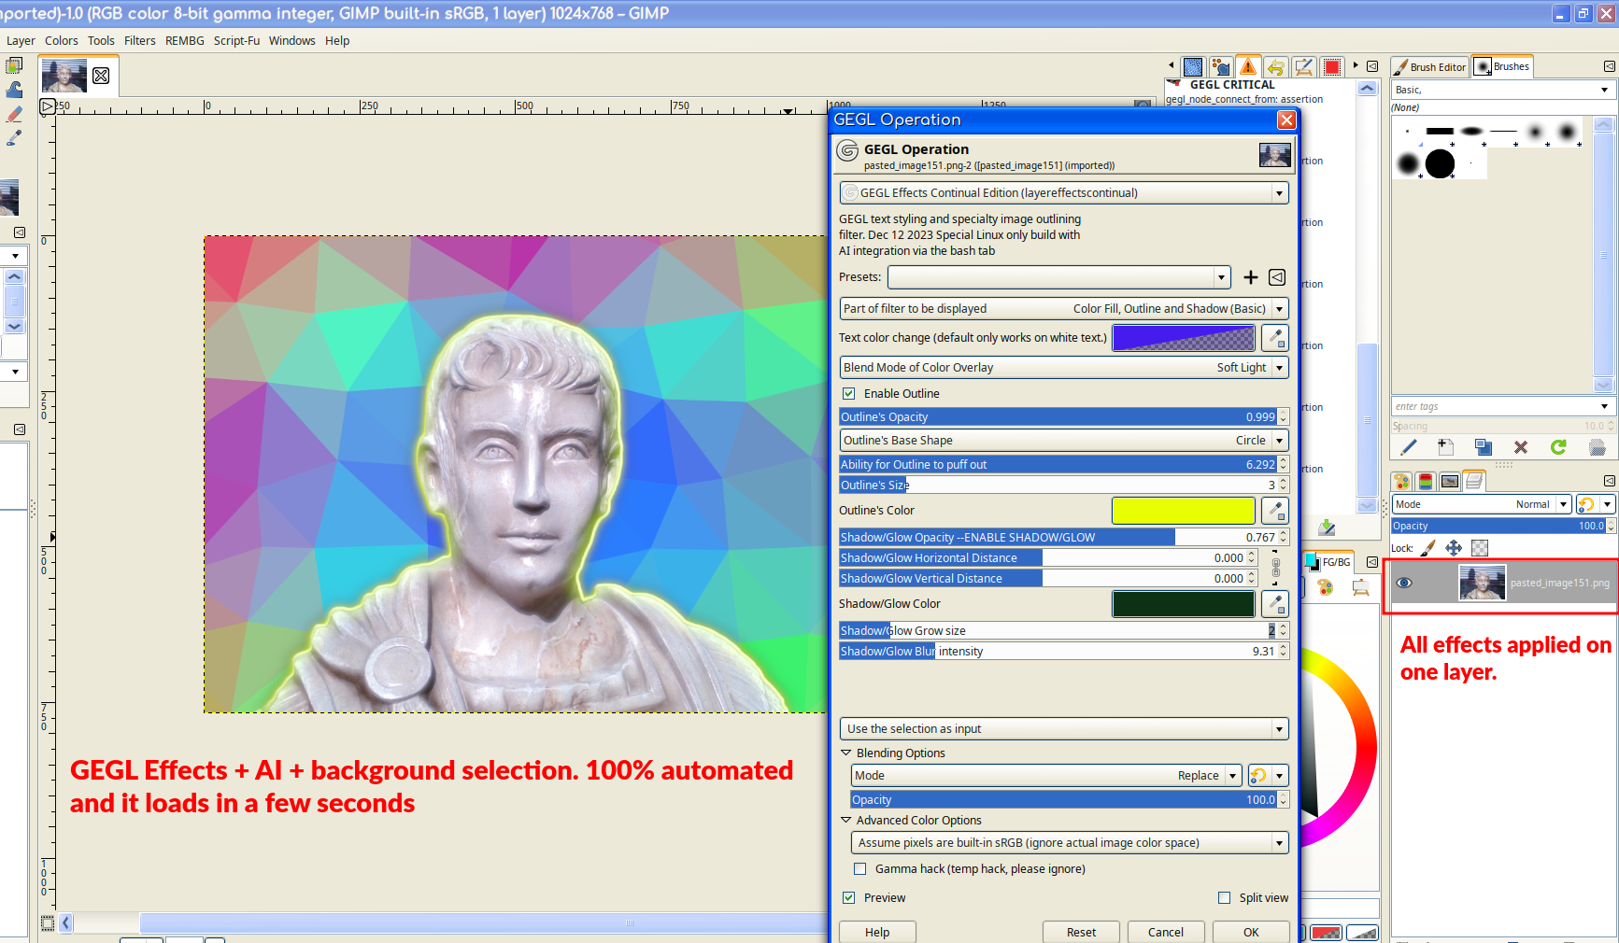
Task: Open blending Mode Replace dropdown
Action: (1046, 776)
